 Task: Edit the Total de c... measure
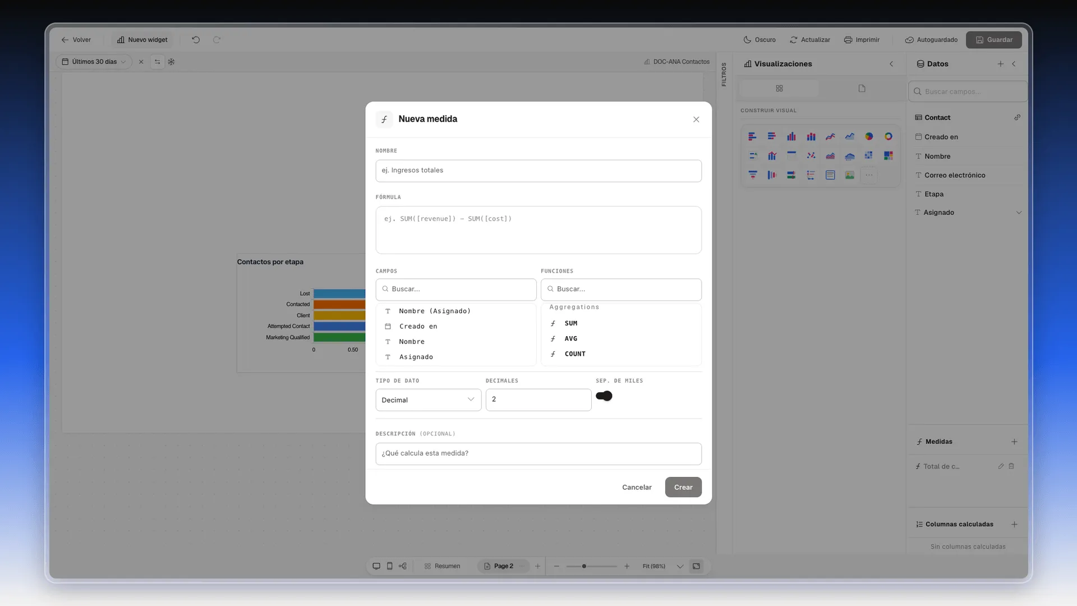1001,466
